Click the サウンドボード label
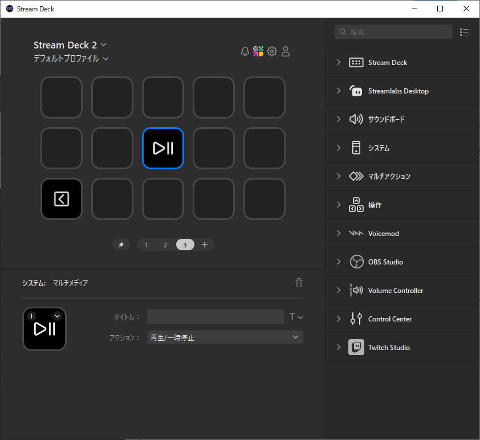The image size is (480, 440). 387,119
